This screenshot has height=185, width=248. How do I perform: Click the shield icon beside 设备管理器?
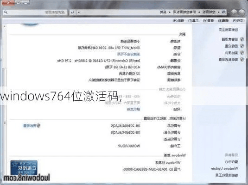click(242, 39)
